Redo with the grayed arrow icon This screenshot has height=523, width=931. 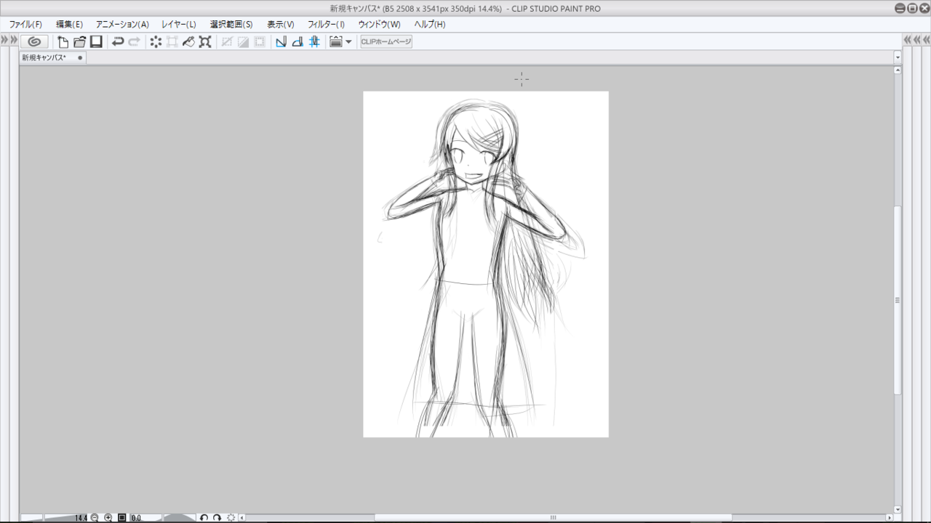135,42
